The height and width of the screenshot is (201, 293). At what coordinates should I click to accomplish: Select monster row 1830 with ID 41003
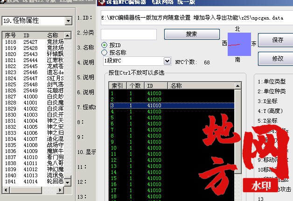pos(34,115)
